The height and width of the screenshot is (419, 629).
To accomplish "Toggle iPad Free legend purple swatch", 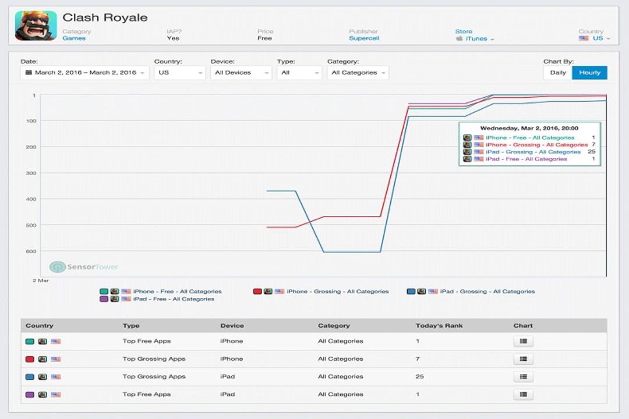I will tap(104, 299).
